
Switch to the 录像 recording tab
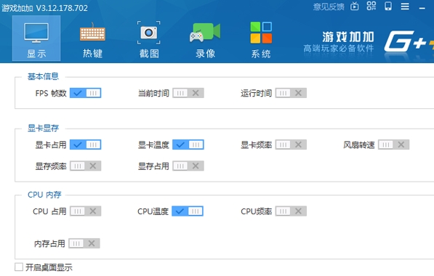click(205, 40)
